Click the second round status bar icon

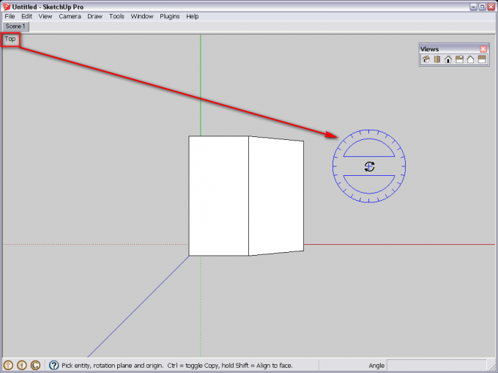pyautogui.click(x=22, y=365)
